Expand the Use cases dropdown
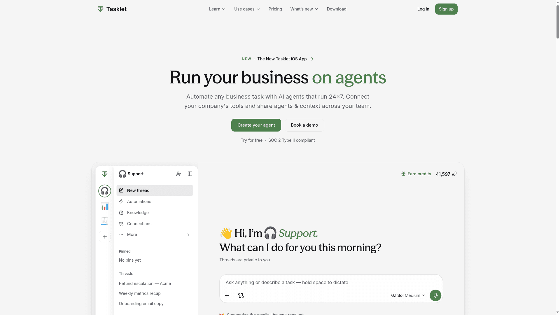Screen dimensions: 560x315 tap(247, 9)
